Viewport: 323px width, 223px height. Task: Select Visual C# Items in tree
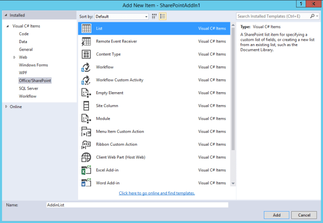[26, 26]
